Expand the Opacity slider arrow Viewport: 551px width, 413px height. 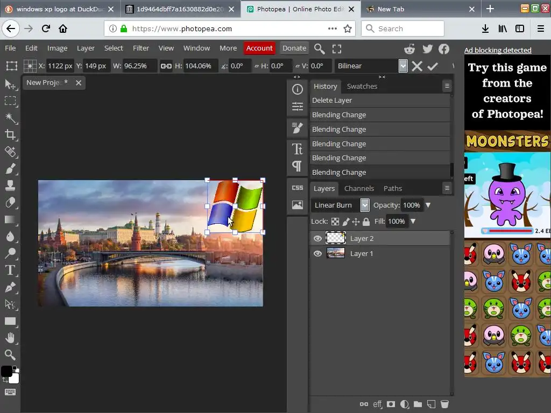tap(428, 205)
